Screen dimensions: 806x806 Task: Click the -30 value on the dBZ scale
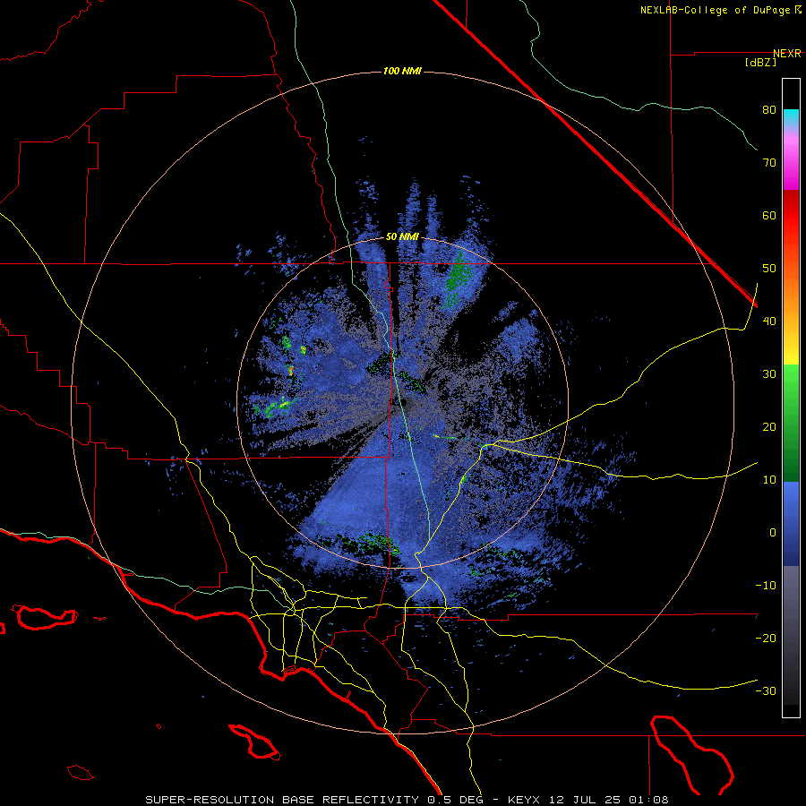[766, 691]
